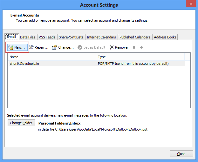
Task: Click the Type column header
Action: pos(140,57)
